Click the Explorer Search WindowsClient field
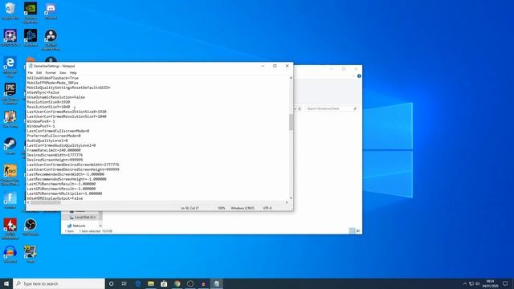This screenshot has height=289, width=514. pyautogui.click(x=331, y=108)
